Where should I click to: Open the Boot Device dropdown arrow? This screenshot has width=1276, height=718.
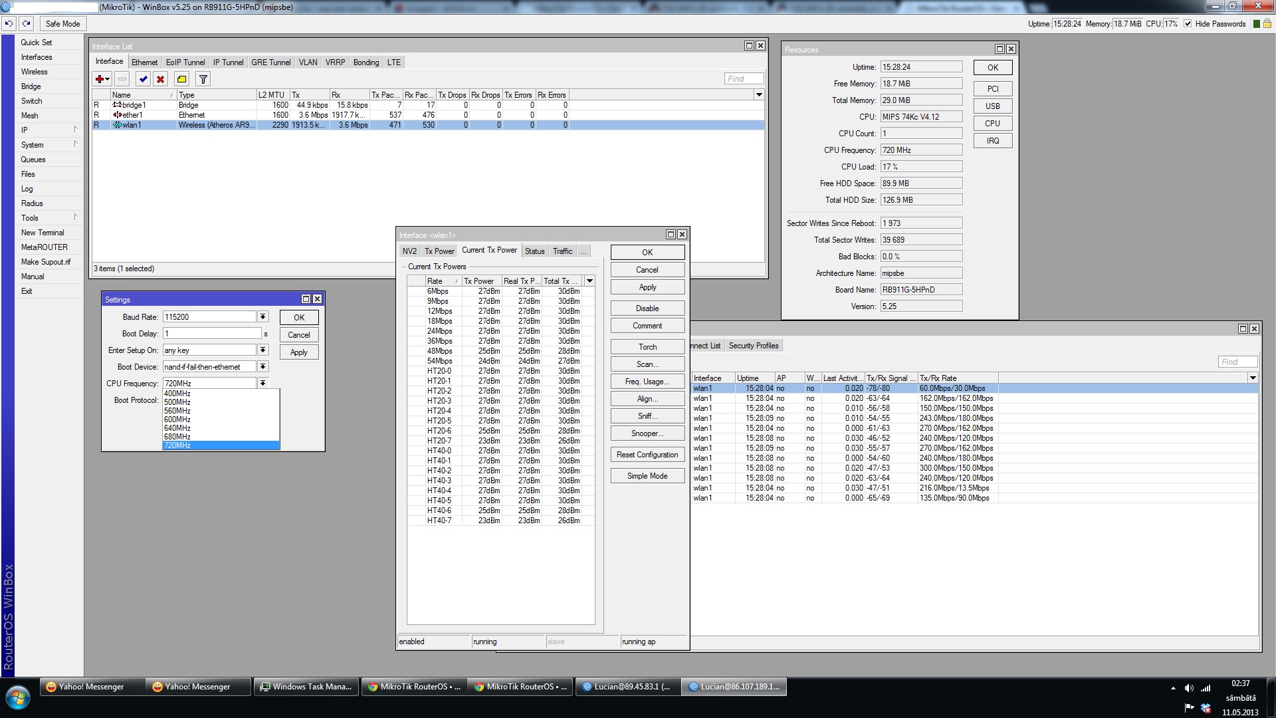(263, 367)
